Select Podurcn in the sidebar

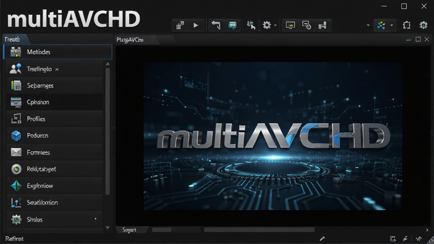pos(54,136)
